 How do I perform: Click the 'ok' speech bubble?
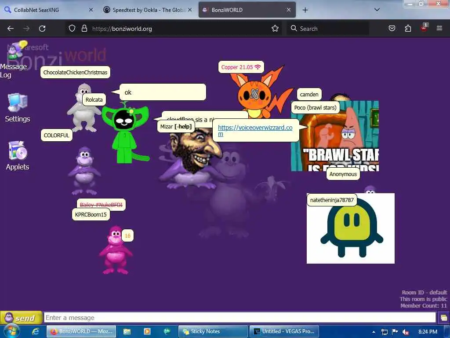[x=163, y=92]
